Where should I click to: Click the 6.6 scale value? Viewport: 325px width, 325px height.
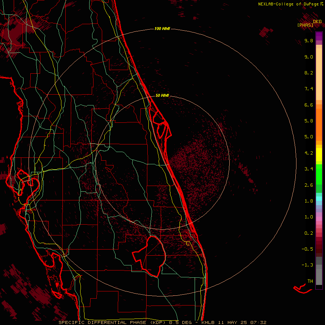pyautogui.click(x=309, y=105)
